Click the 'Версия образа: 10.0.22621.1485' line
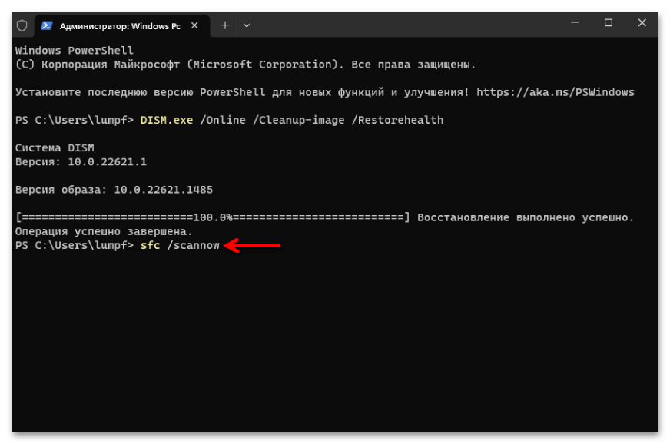This screenshot has height=444, width=670. click(x=114, y=190)
